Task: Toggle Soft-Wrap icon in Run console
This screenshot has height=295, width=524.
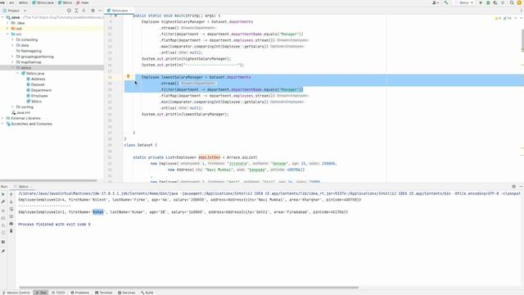Action: (x=11, y=210)
